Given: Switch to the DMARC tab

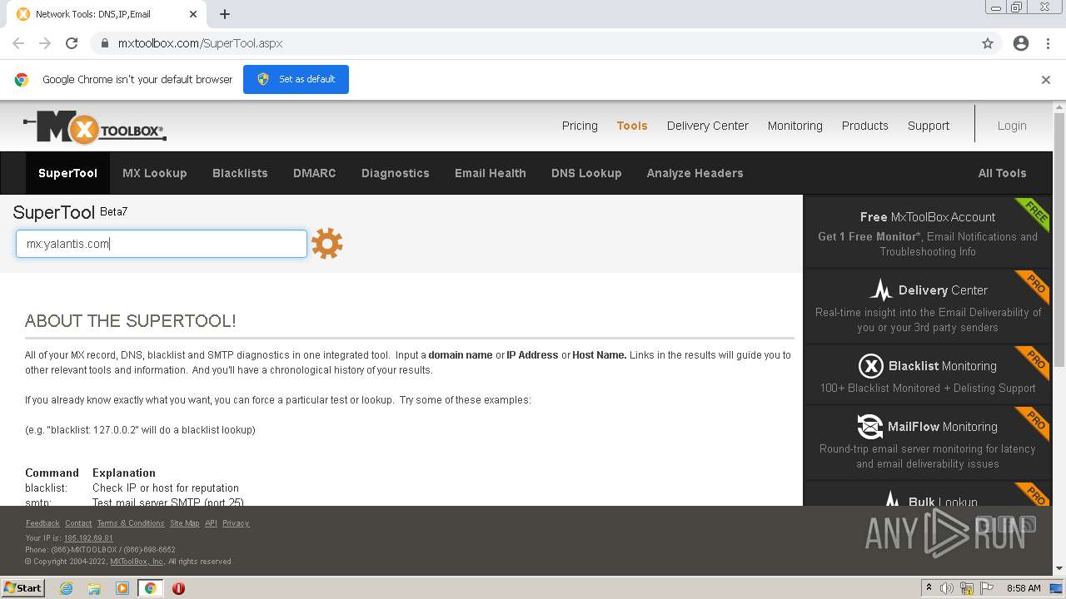Looking at the screenshot, I should click(315, 173).
